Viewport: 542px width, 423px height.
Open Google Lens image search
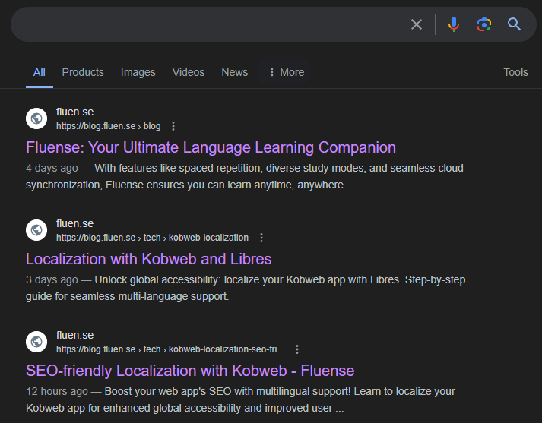point(484,24)
